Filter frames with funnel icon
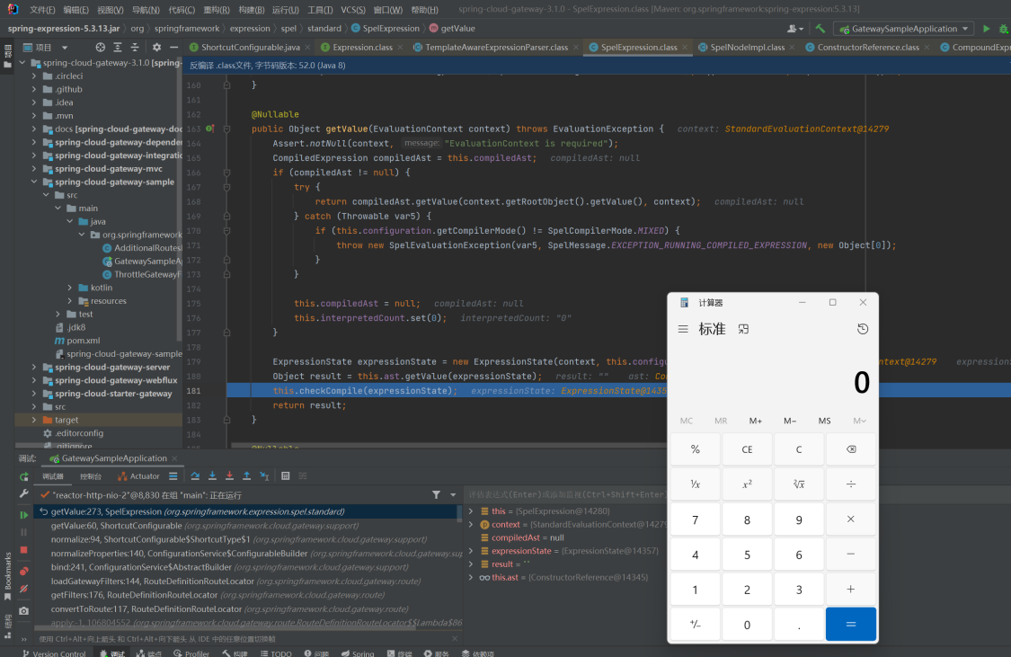 [x=437, y=494]
